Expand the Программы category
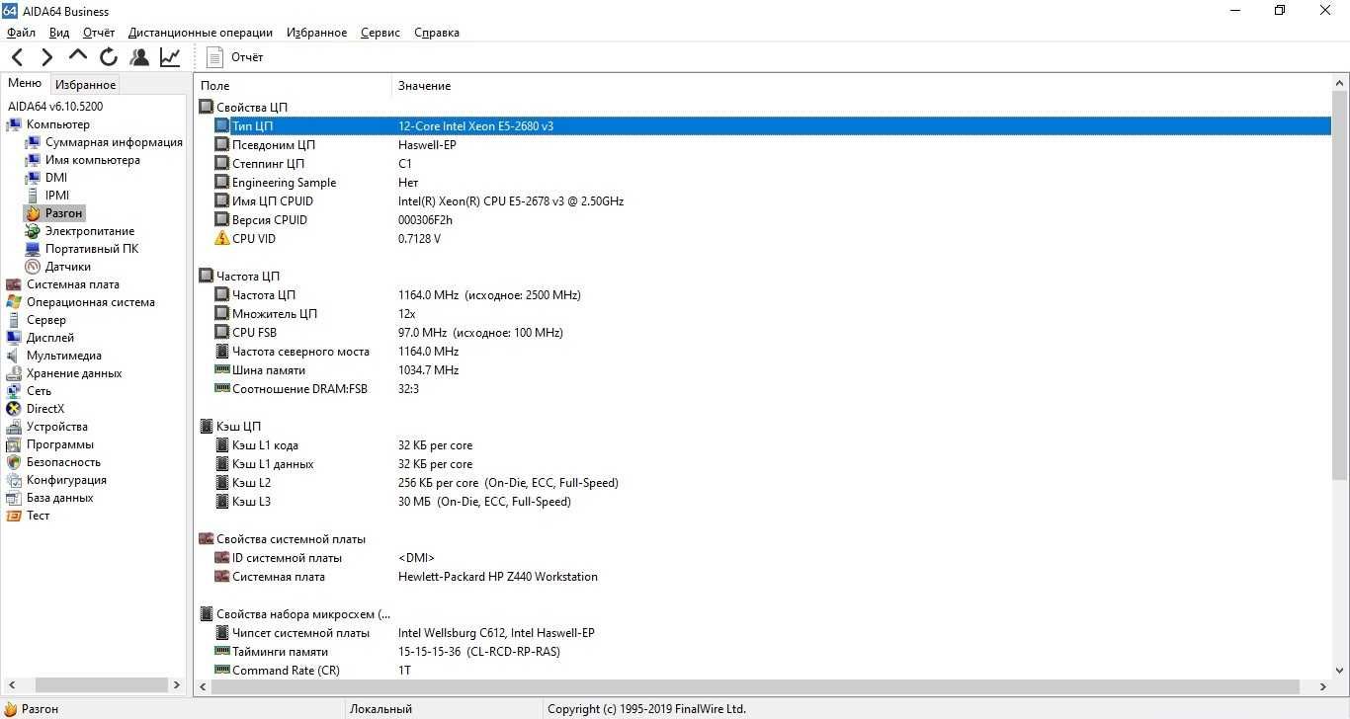This screenshot has width=1350, height=719. click(x=59, y=444)
